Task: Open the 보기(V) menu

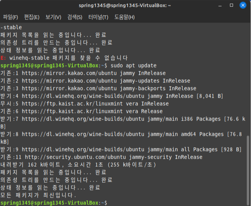Action: (x=53, y=17)
